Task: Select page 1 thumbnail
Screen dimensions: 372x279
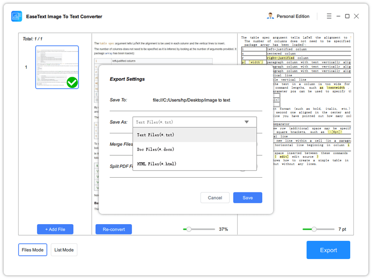Action: click(57, 67)
